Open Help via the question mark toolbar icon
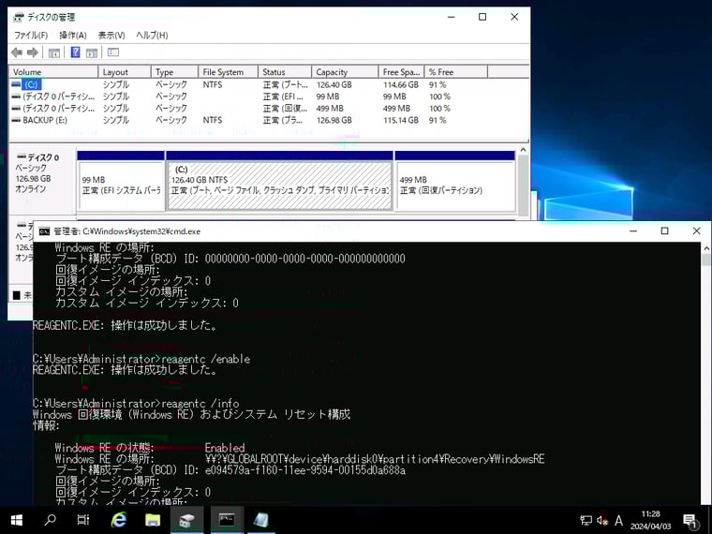 click(75, 52)
